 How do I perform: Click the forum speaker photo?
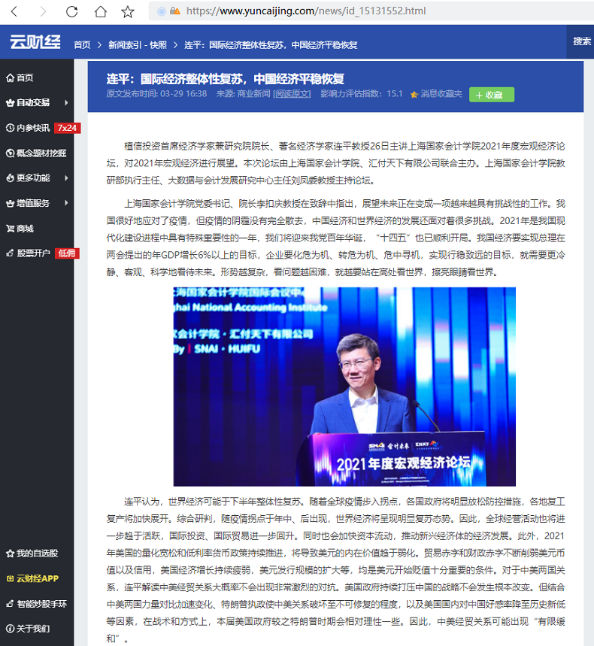tap(344, 386)
